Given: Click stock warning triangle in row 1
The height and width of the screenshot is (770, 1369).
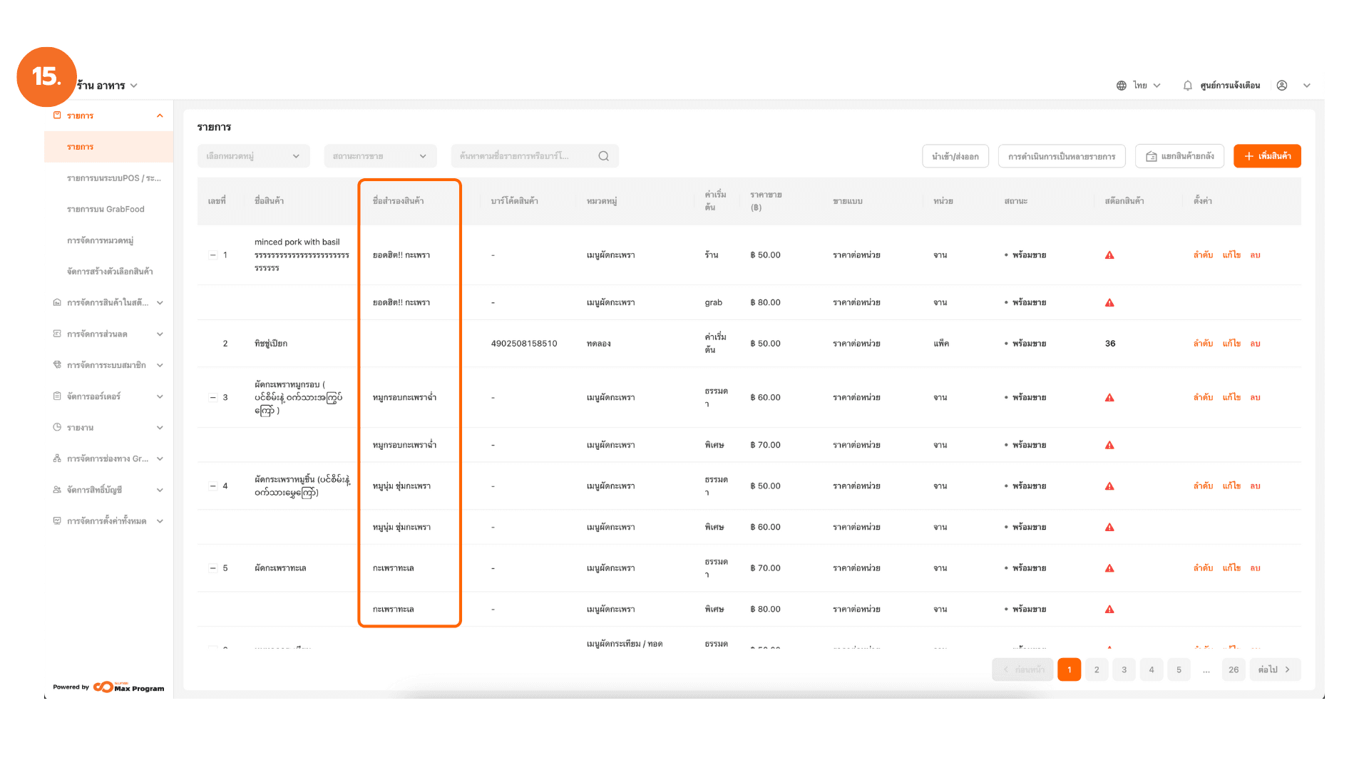Looking at the screenshot, I should coord(1109,255).
